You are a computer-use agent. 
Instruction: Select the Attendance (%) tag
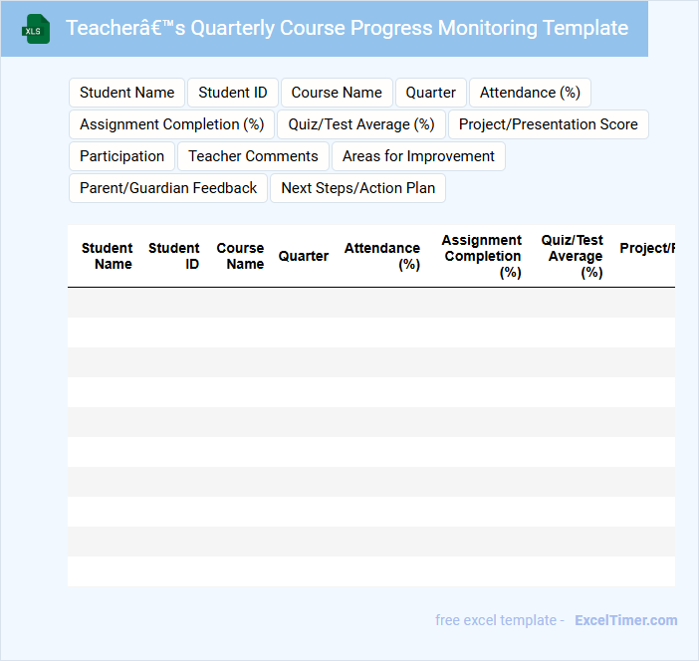click(530, 93)
